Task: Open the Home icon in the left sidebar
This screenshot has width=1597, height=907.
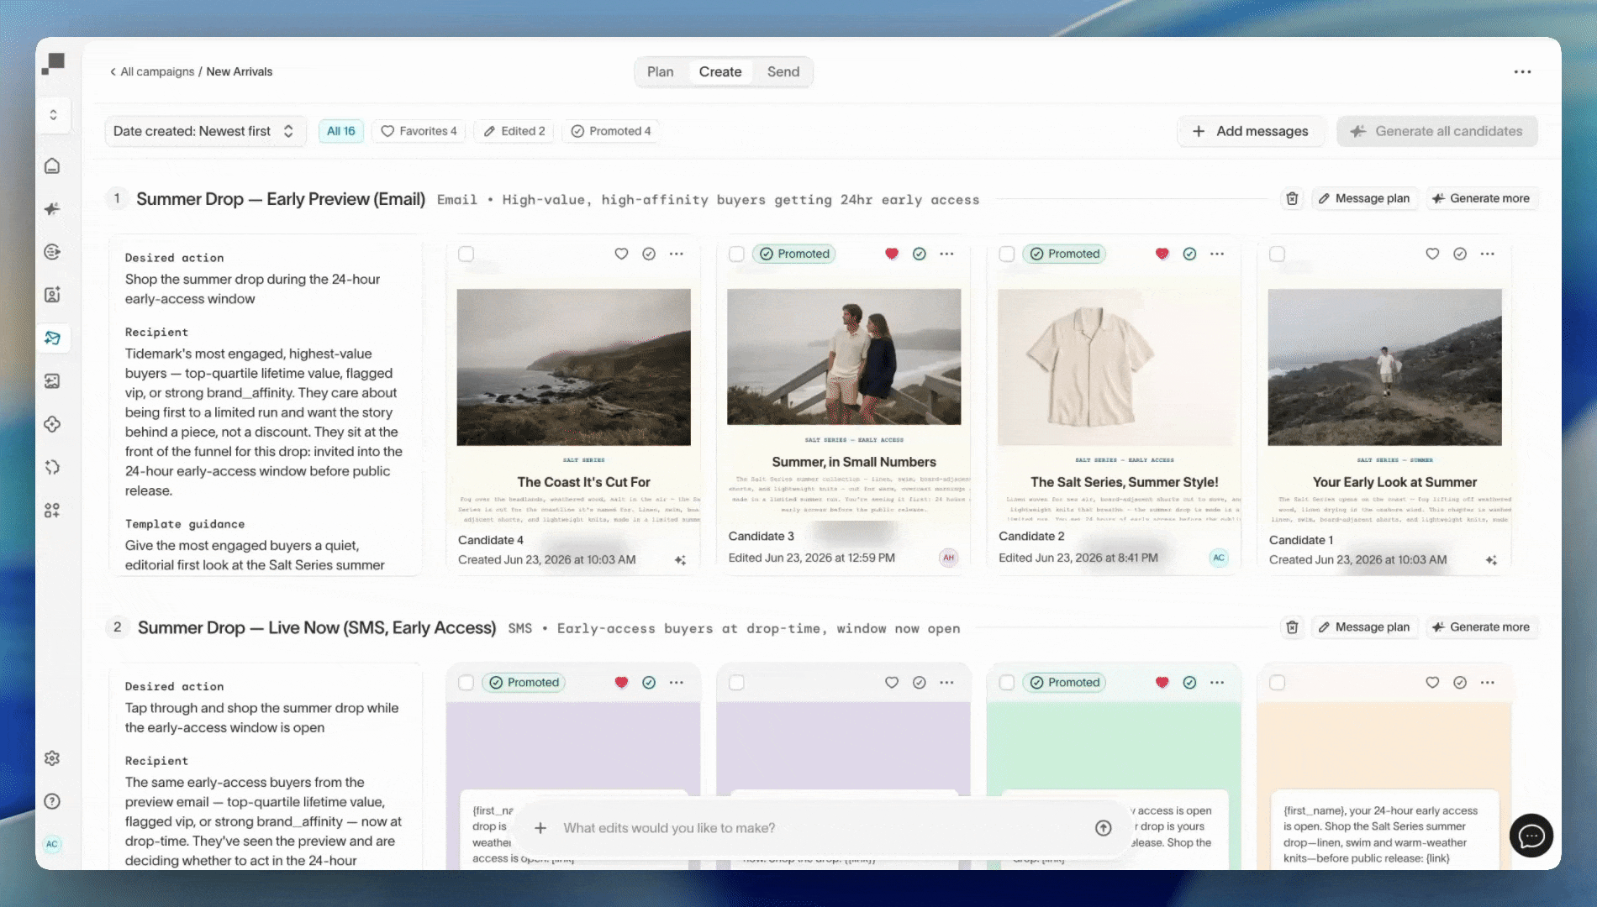Action: 52,166
